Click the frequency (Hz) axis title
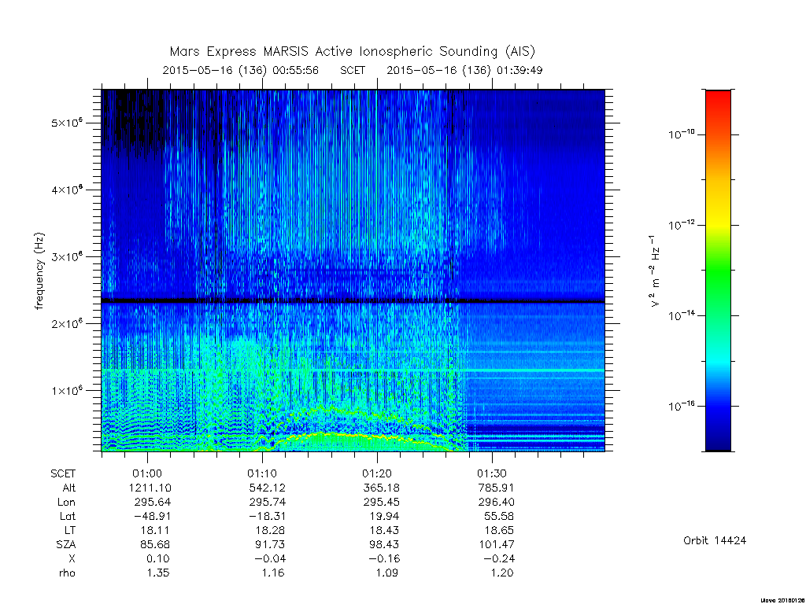The image size is (806, 604). 39,271
